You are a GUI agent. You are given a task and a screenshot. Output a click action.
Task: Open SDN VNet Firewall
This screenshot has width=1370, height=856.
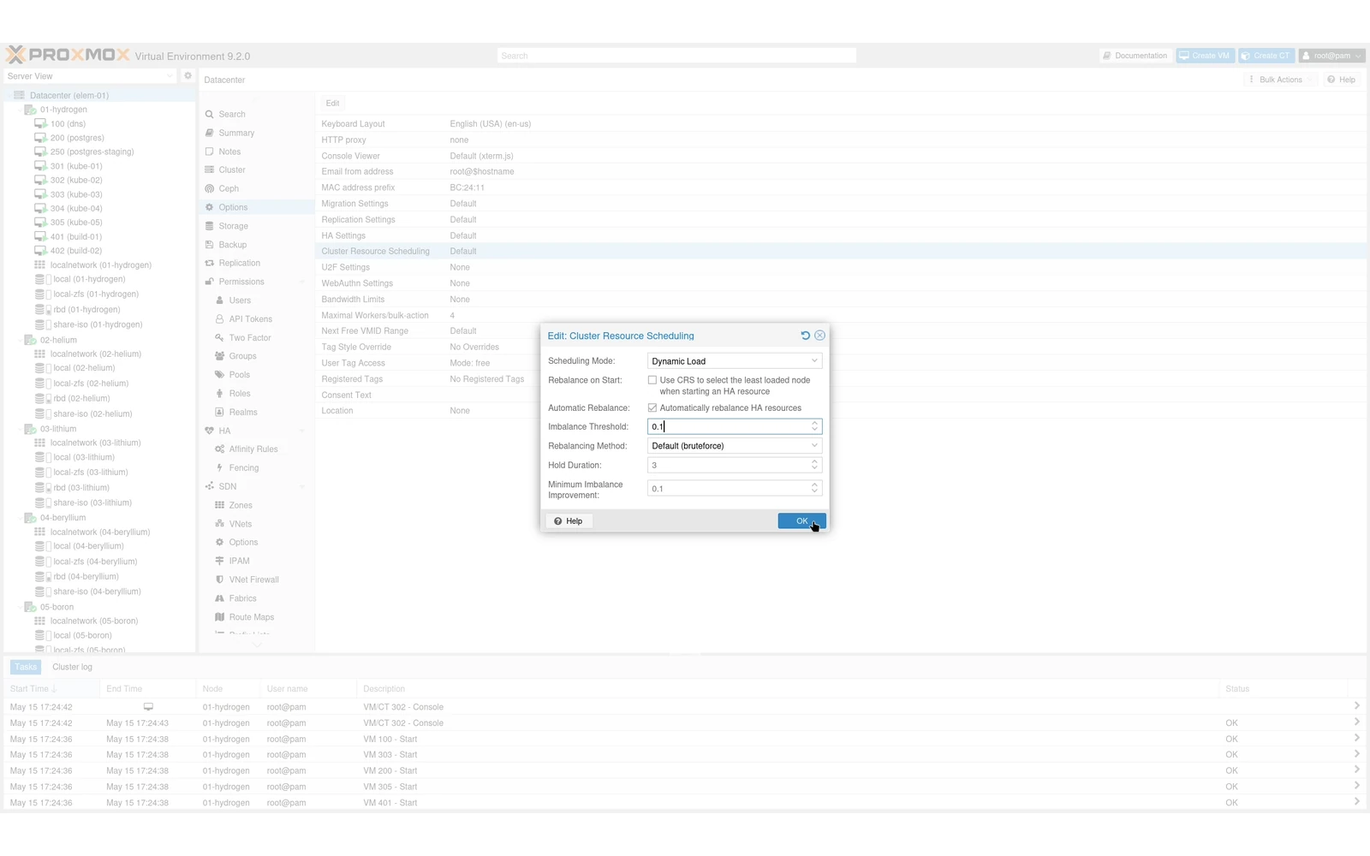(253, 580)
